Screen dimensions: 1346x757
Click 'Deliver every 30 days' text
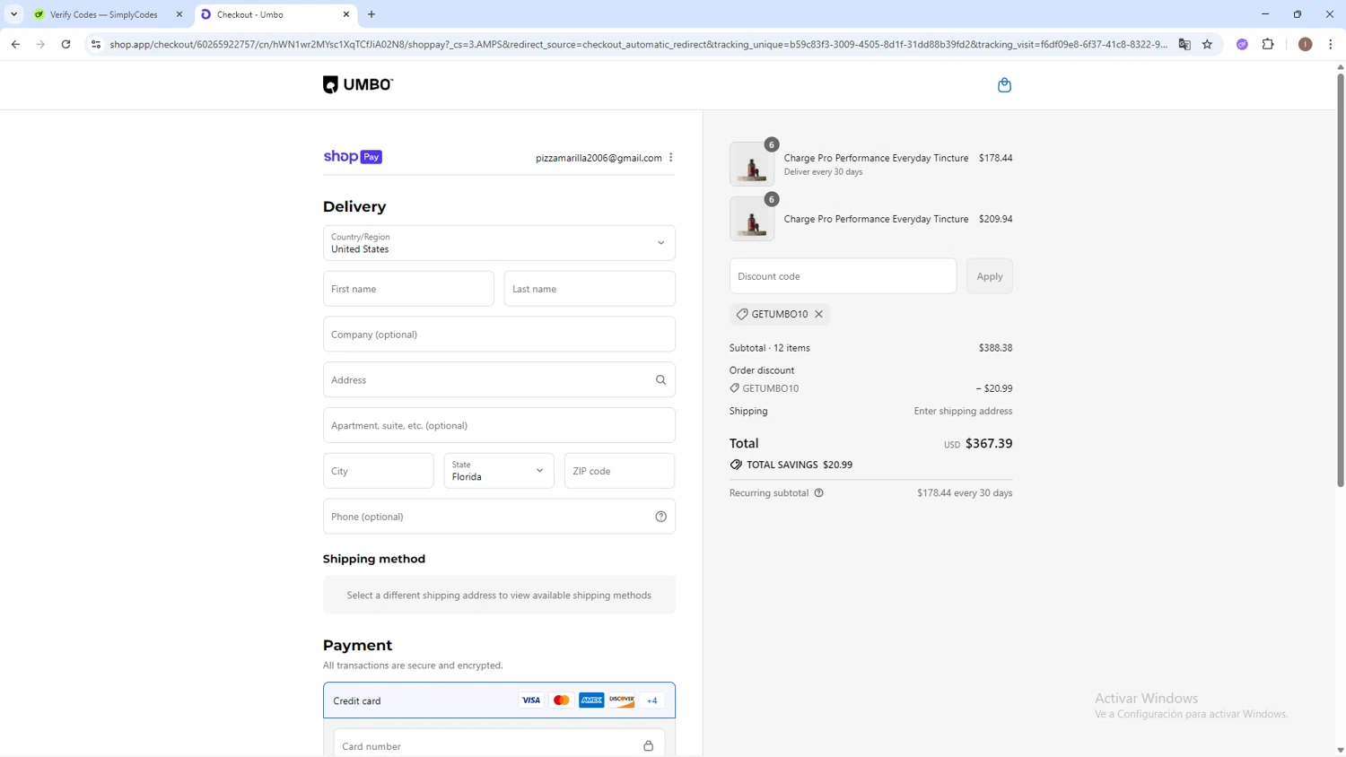823,172
